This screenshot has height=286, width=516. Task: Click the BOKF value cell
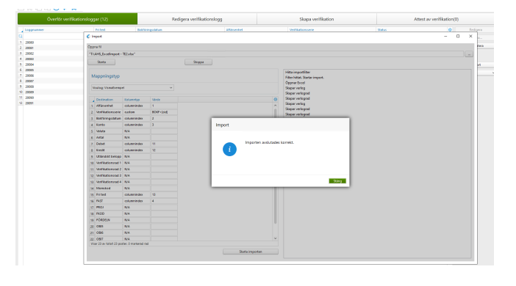(164, 112)
